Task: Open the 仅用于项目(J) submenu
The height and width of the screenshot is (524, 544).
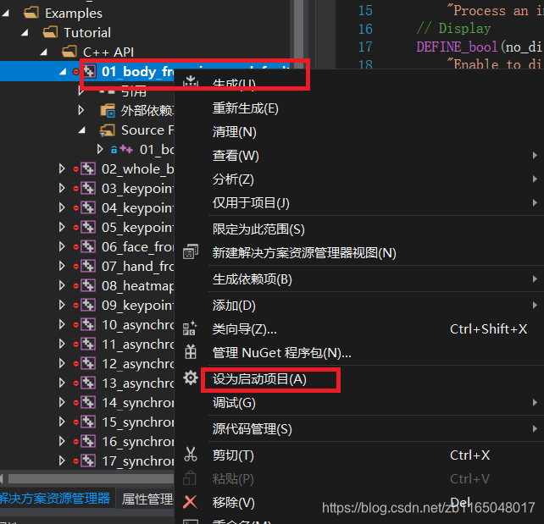Action: pos(251,202)
